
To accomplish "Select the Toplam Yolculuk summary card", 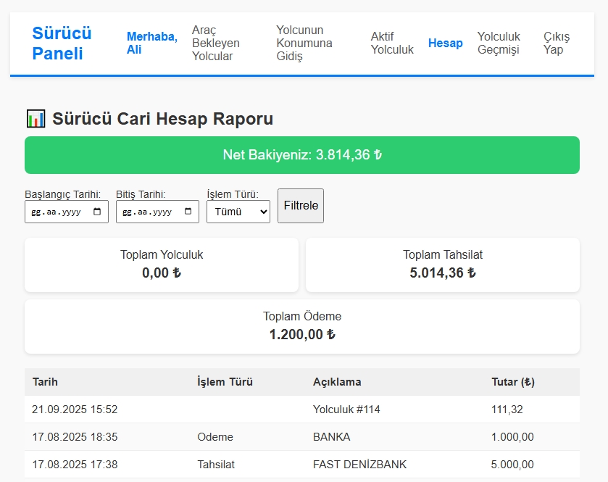I will 161,265.
